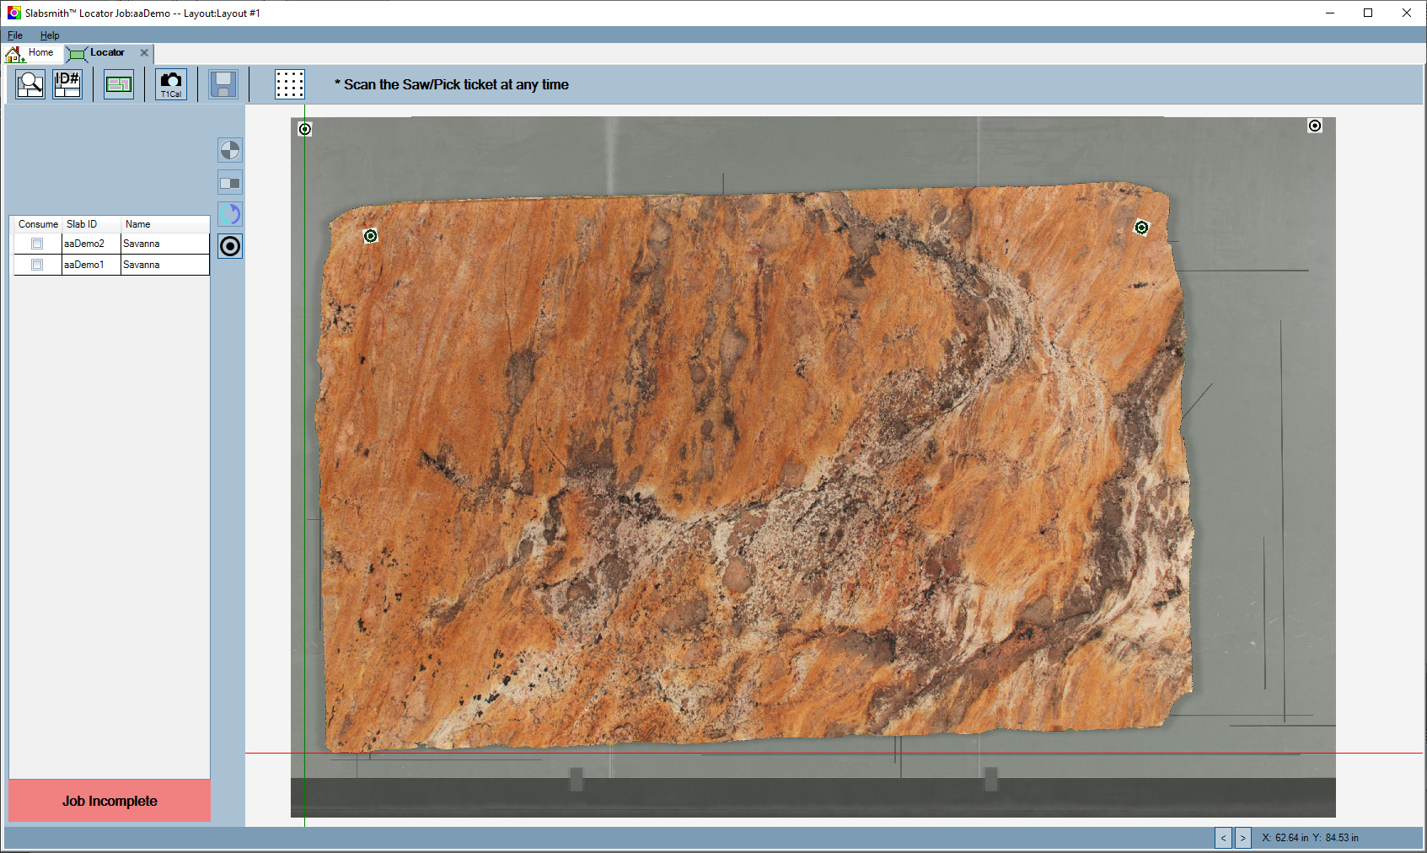The height and width of the screenshot is (853, 1427).
Task: Click the top-right background target marker
Action: (1315, 126)
